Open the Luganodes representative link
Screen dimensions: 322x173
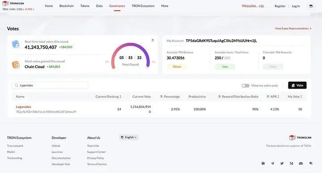[x=23, y=107]
